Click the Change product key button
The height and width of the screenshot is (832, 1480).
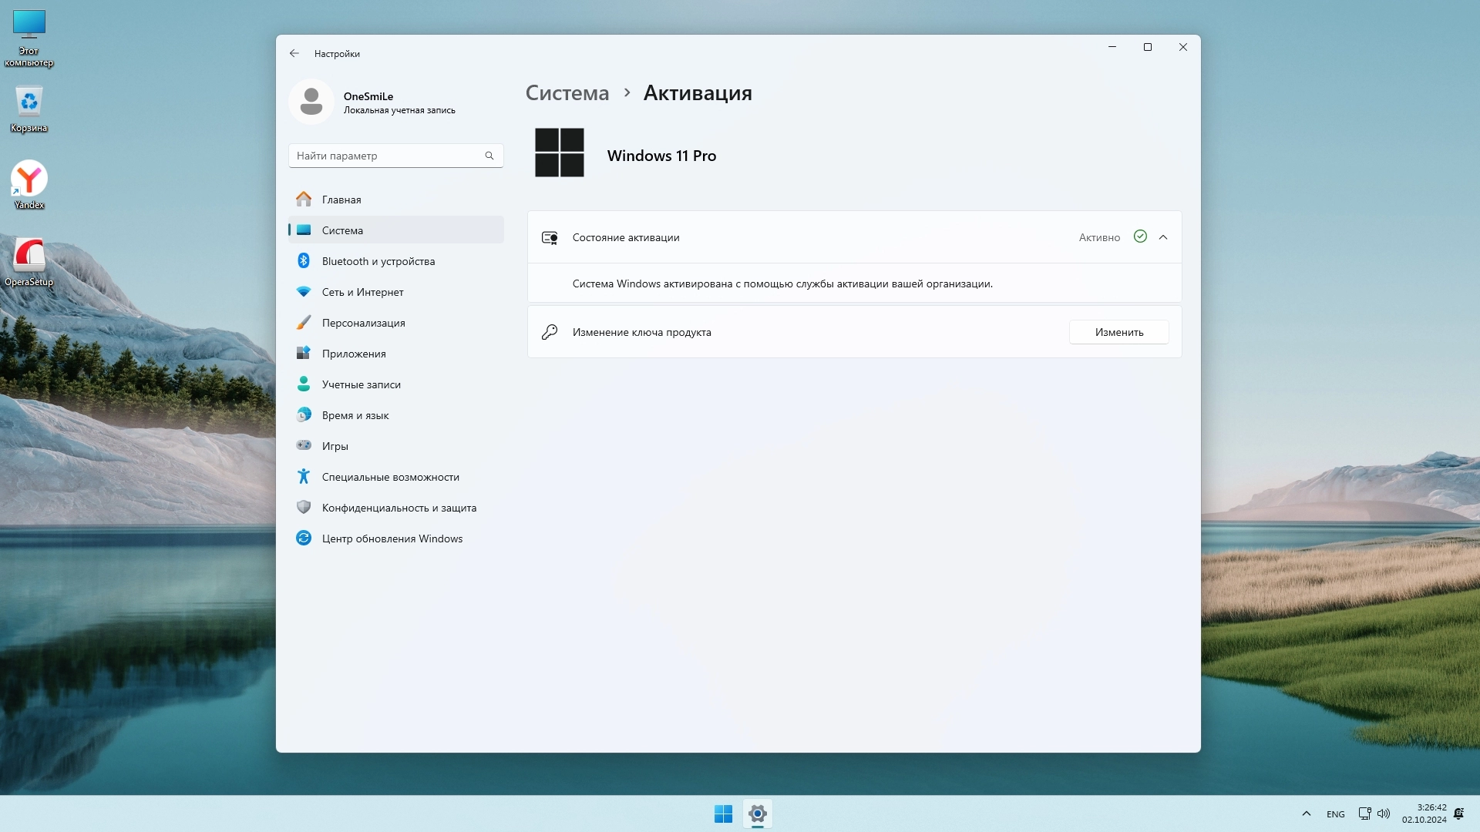[x=1118, y=332]
